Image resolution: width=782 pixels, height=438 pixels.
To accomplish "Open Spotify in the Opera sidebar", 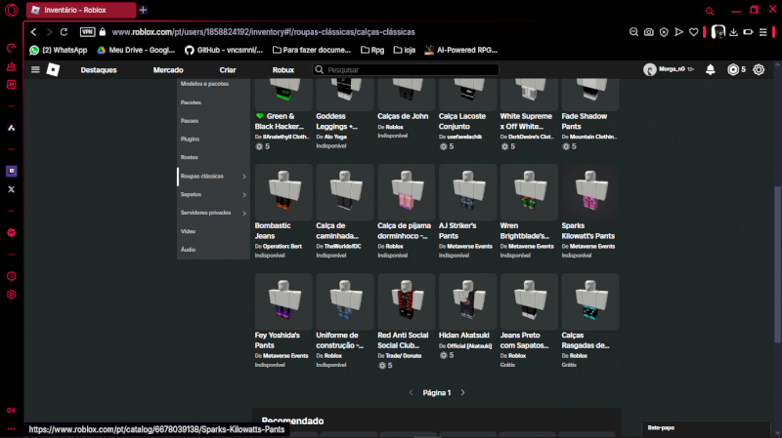I will tap(11, 233).
